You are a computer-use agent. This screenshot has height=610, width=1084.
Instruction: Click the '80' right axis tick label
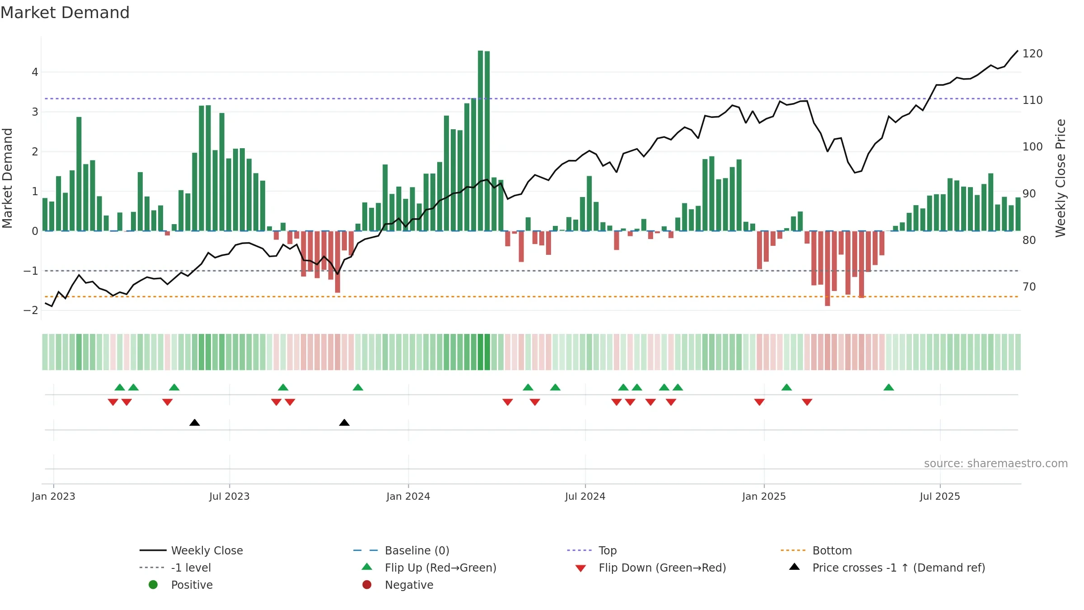pyautogui.click(x=1029, y=240)
